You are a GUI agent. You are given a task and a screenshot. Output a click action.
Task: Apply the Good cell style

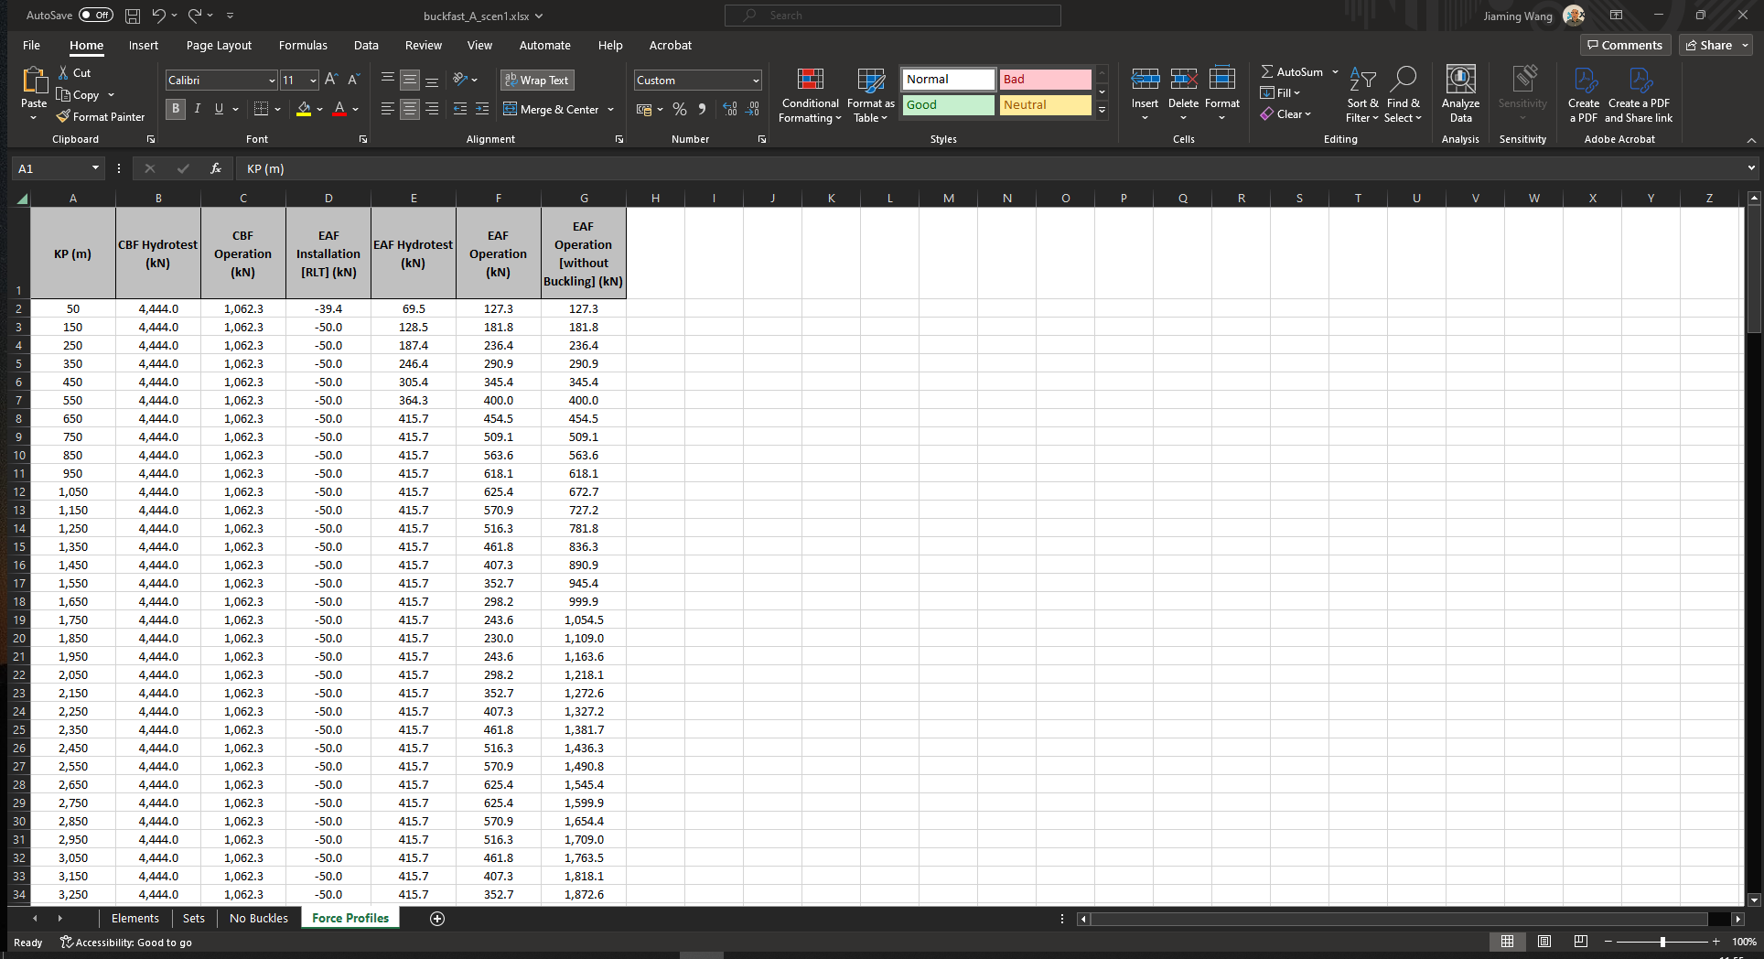tap(947, 104)
